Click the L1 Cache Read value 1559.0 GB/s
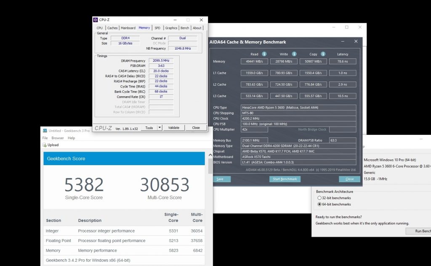 pos(254,73)
